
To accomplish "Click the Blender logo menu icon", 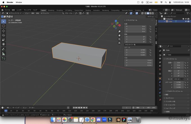I will [2, 10].
